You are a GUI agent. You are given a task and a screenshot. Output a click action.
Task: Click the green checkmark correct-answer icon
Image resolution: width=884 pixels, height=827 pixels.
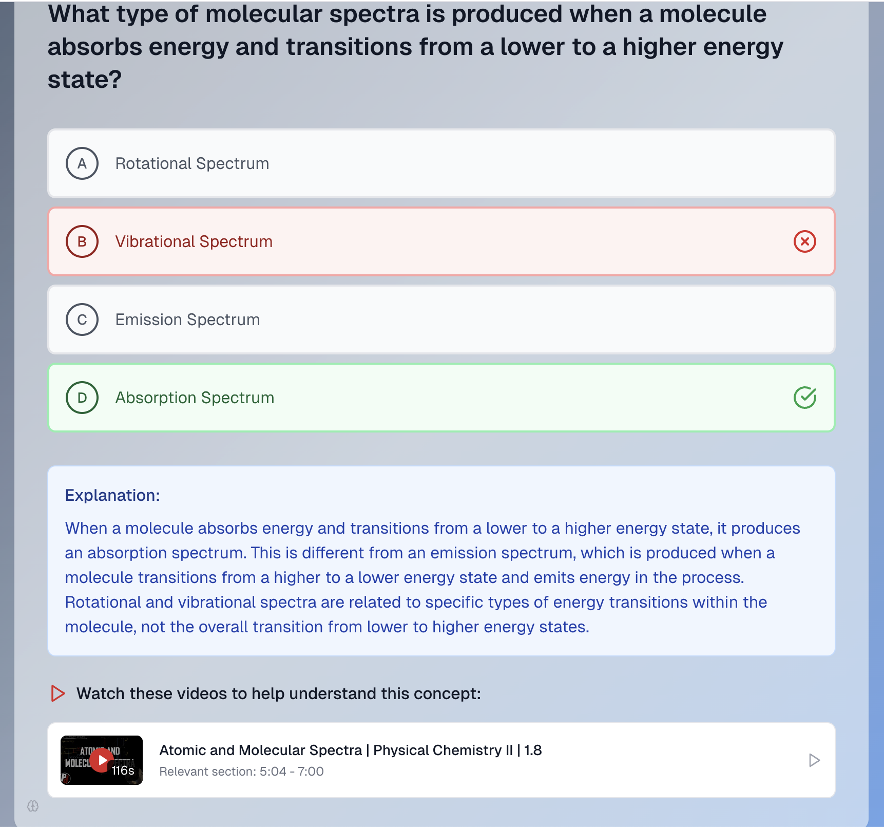804,398
